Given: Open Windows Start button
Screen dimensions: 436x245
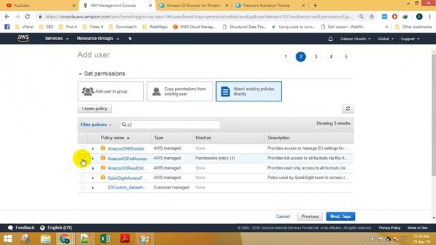Looking at the screenshot, I should pyautogui.click(x=7, y=239).
